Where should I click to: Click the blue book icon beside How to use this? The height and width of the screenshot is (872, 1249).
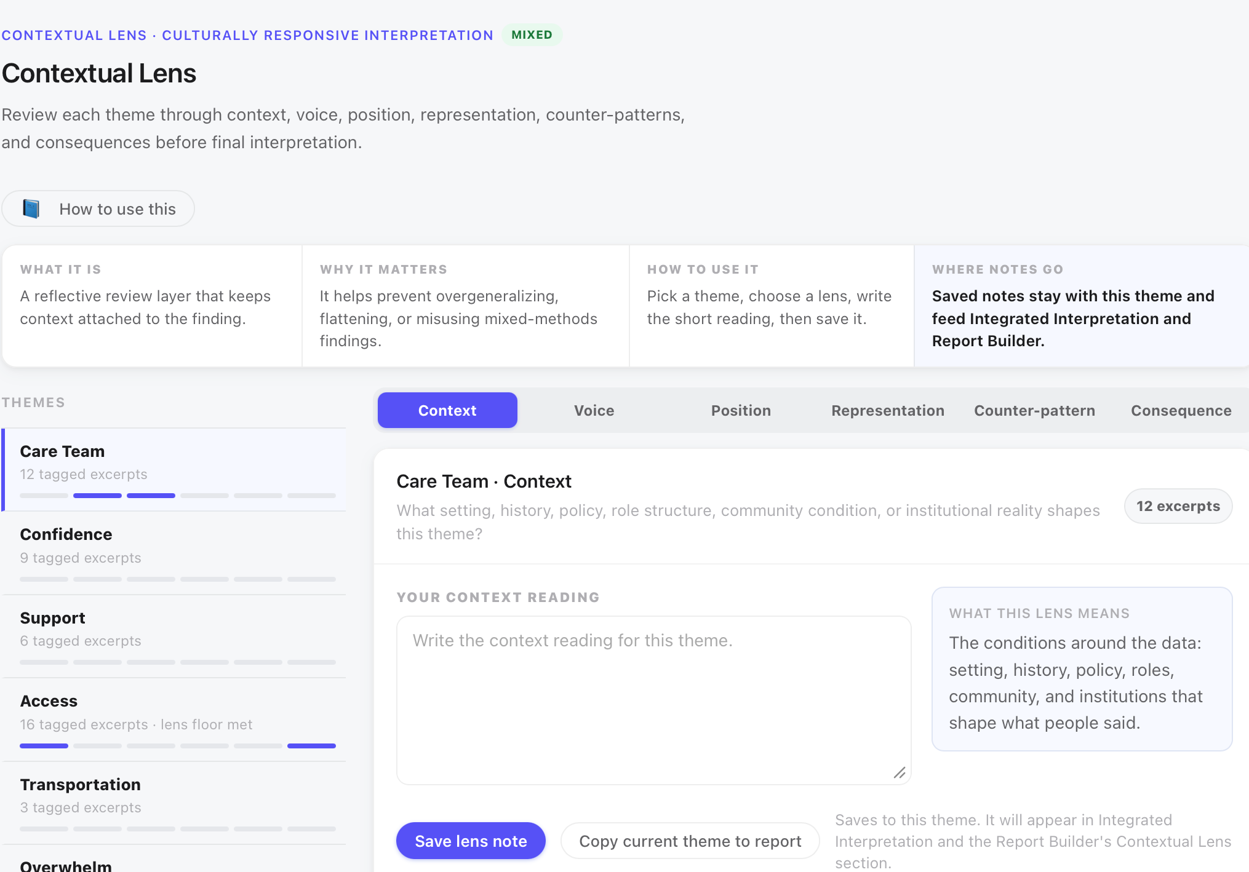coord(31,209)
